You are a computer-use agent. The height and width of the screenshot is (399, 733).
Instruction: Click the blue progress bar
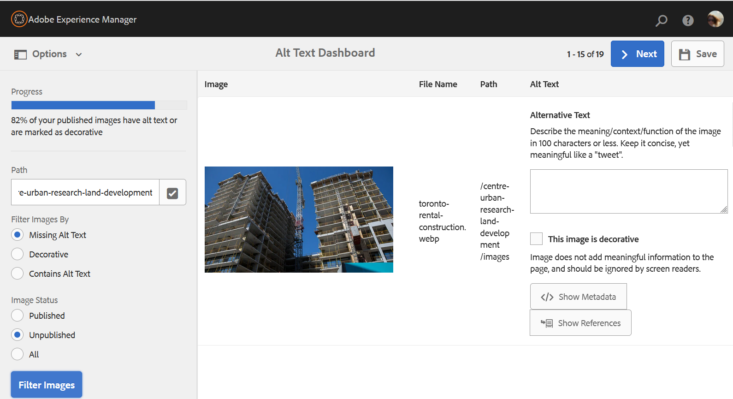click(x=83, y=105)
